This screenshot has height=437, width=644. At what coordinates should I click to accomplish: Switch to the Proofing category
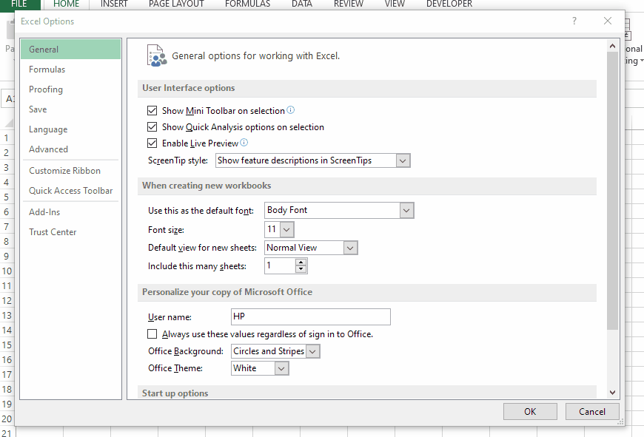[70, 89]
